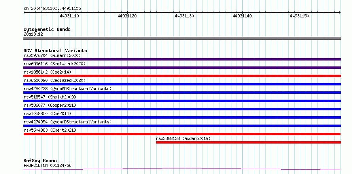Click the magenta PABPC1L gene line

(x=182, y=169)
